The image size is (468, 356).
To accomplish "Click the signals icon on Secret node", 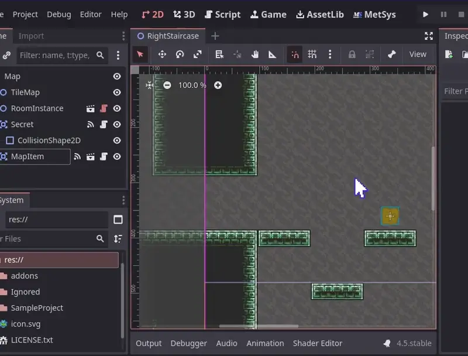I will pos(91,124).
